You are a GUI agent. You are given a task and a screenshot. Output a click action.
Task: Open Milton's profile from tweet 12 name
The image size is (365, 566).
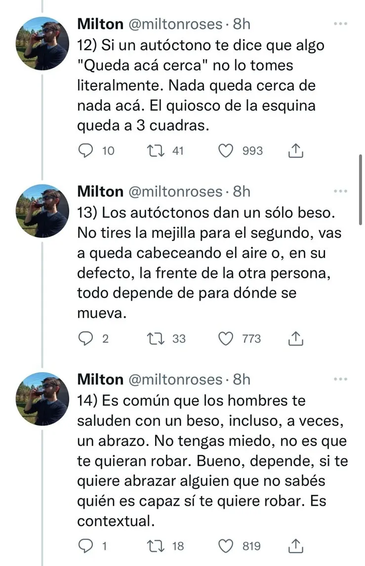point(100,24)
